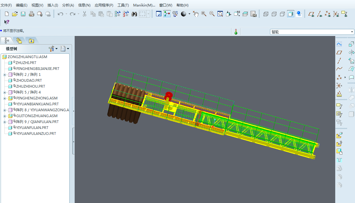Screen dimensions: 355x203
Task: Select YIYUANFULAN.PRT in the model tree
Action: [x=32, y=128]
